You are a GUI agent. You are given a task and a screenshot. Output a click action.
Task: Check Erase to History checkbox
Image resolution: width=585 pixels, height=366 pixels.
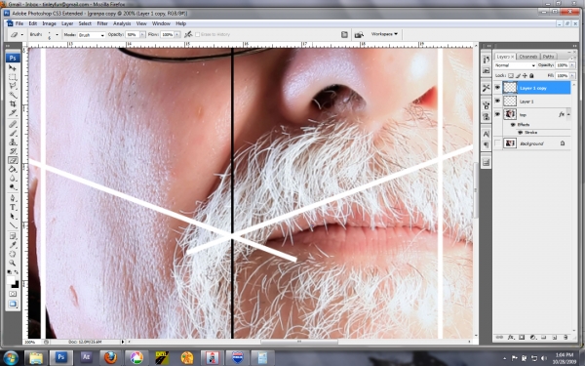[x=197, y=34]
